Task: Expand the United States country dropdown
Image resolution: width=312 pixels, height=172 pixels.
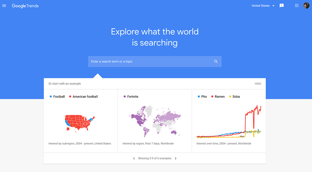Action: 263,6
